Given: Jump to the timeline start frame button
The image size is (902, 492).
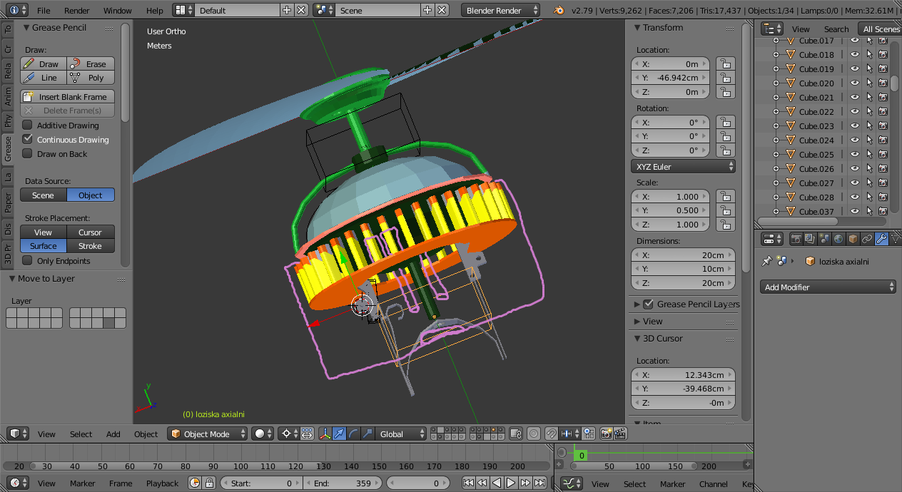Looking at the screenshot, I should coord(468,483).
